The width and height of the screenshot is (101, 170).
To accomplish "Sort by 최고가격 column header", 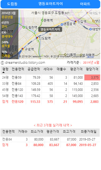I will click(69, 131).
